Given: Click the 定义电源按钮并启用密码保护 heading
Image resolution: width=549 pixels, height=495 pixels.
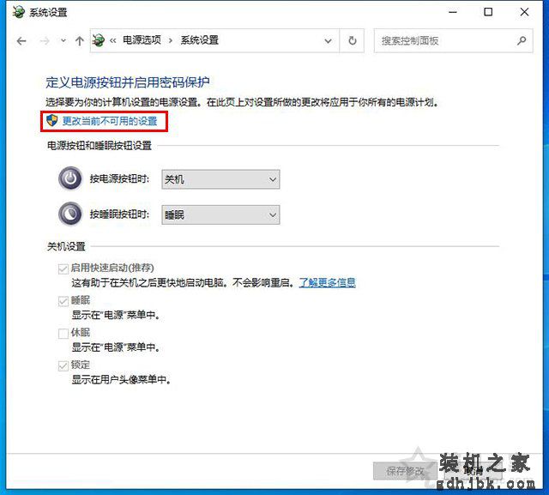Looking at the screenshot, I should click(128, 82).
